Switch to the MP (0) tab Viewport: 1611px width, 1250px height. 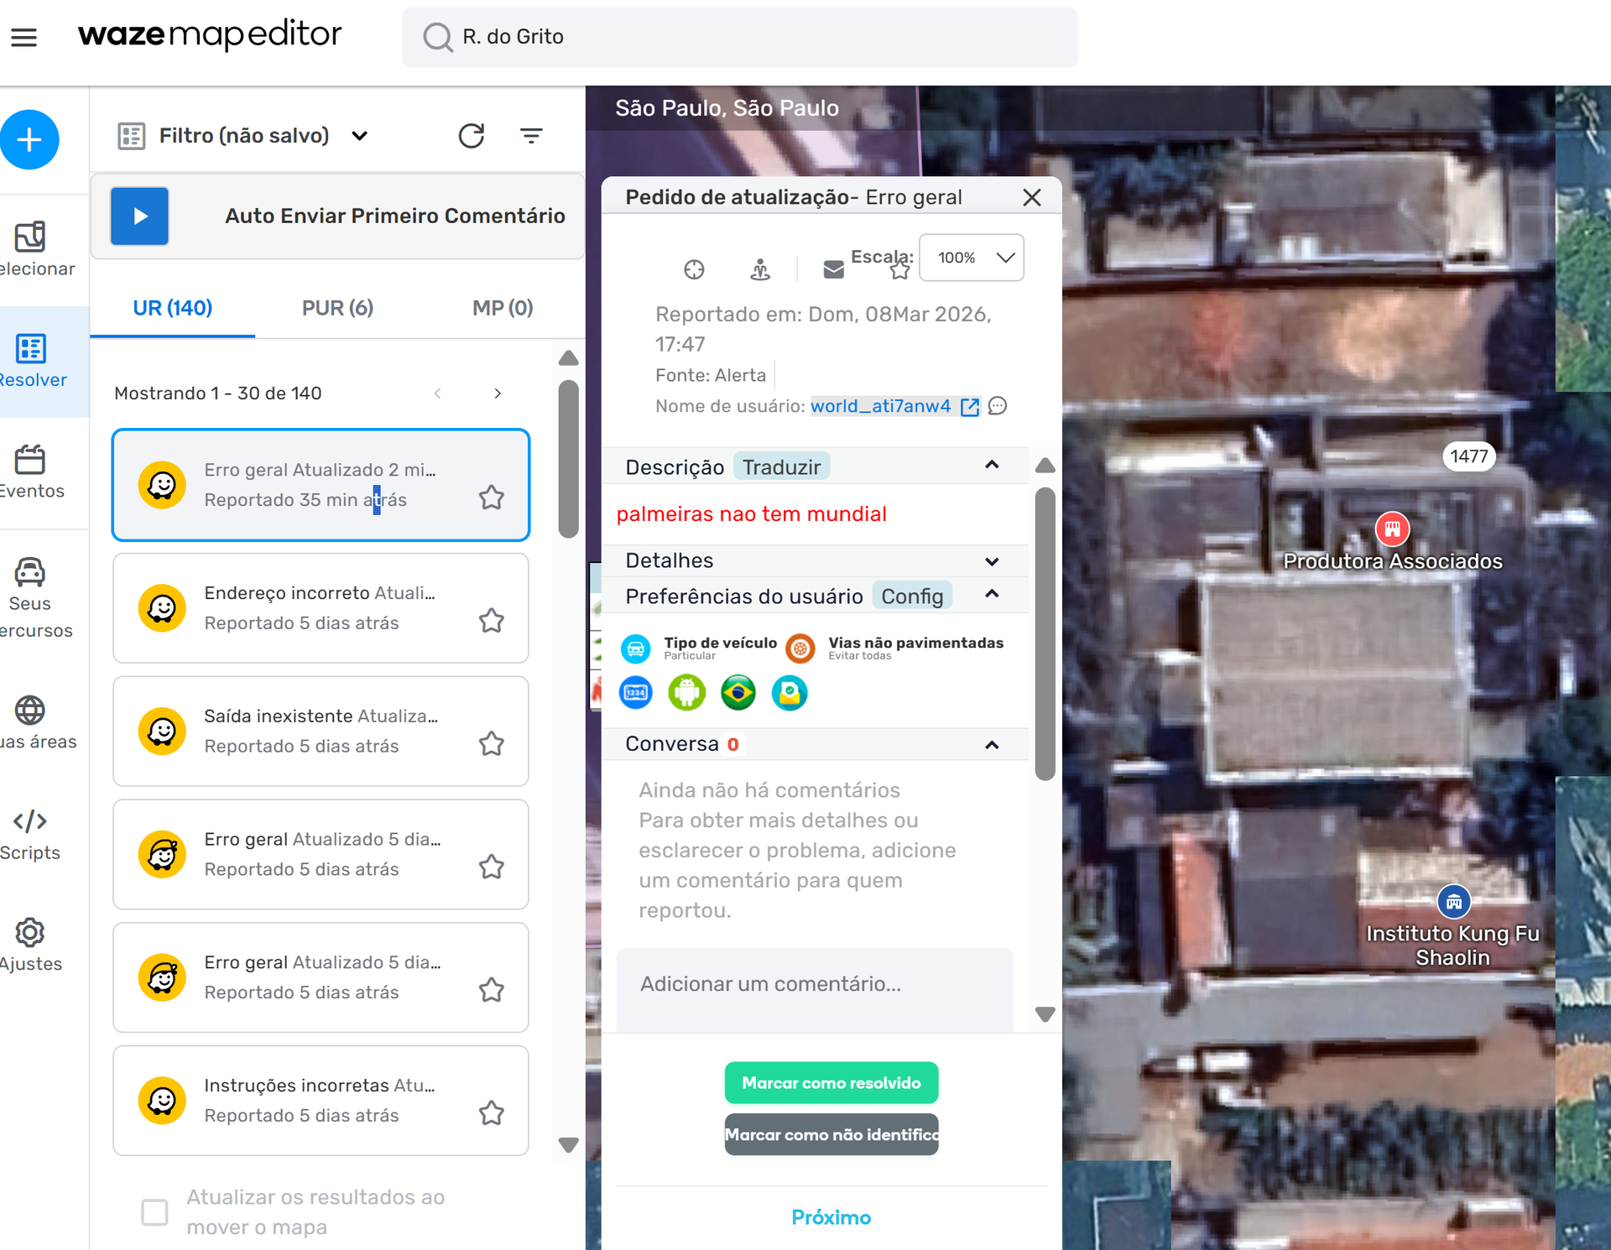pyautogui.click(x=502, y=308)
